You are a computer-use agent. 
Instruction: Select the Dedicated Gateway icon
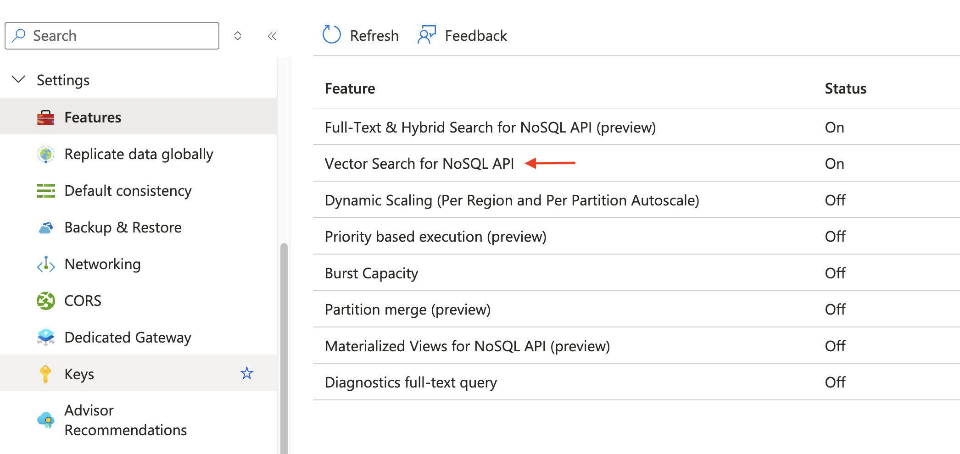click(x=45, y=337)
